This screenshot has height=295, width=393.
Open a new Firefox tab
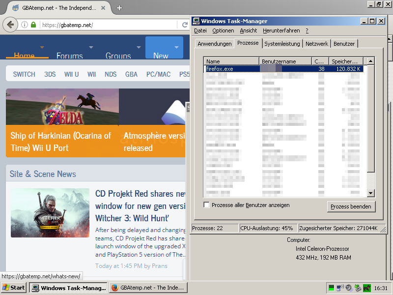coord(119,8)
